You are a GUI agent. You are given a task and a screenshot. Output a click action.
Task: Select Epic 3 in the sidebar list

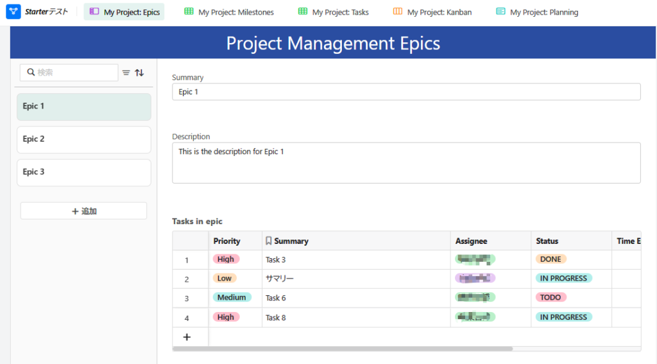83,172
